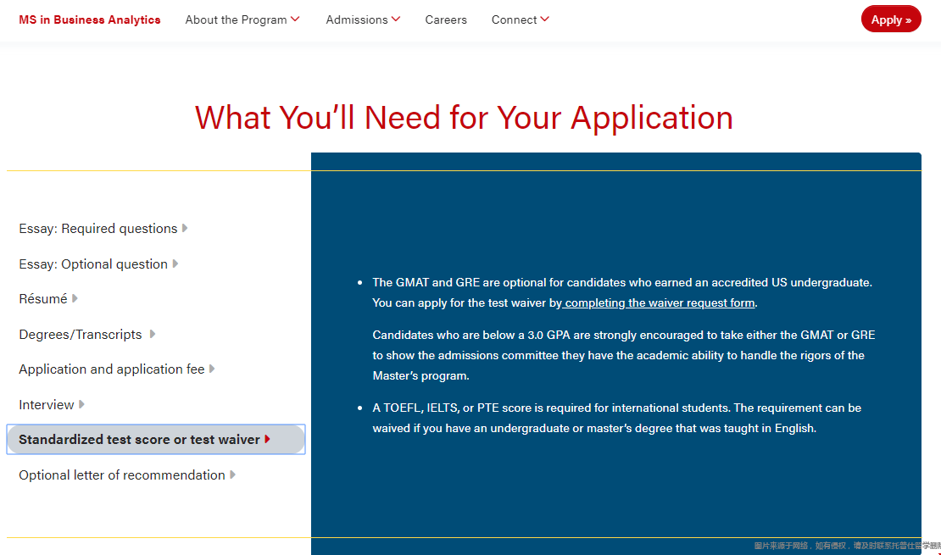Click the arrow icon beside Essay: Required questions

185,229
